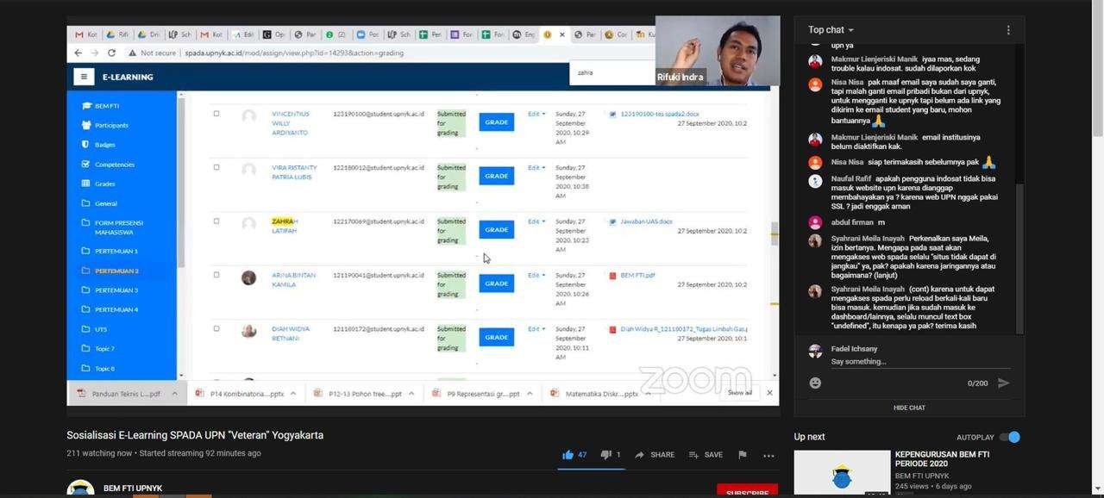Check the box for Arina Bintan Kamila
The image size is (1104, 498).
coord(216,275)
